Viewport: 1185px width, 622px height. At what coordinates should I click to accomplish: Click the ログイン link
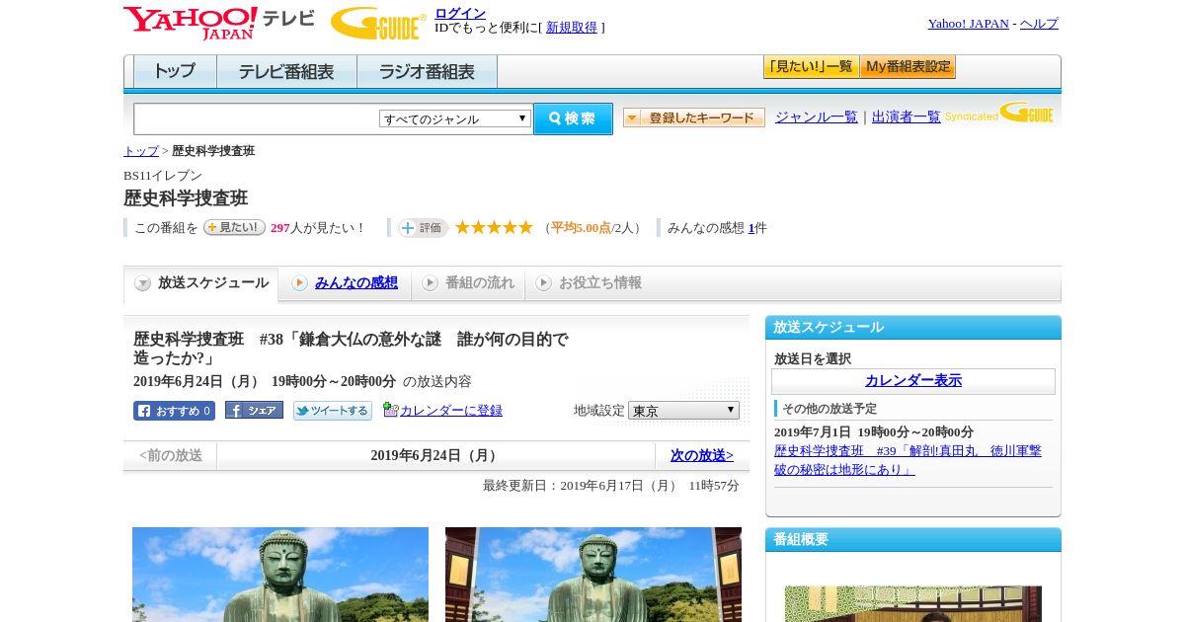(x=460, y=13)
